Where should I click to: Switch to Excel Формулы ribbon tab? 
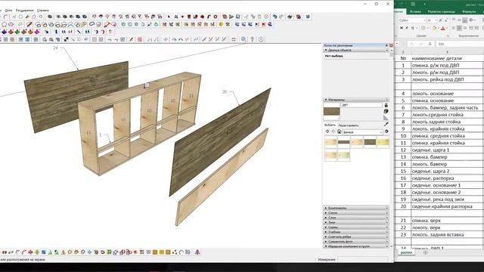[x=469, y=11]
